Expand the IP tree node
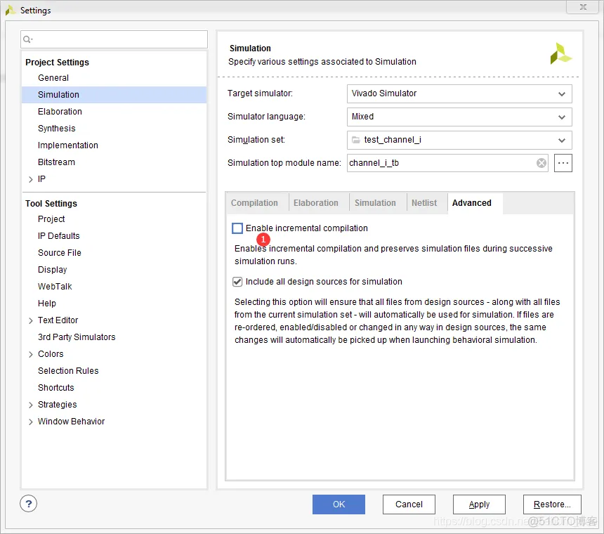604x534 pixels. (31, 179)
